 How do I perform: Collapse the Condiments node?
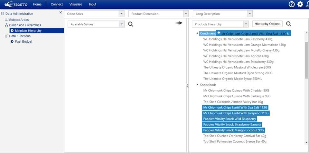(197, 33)
